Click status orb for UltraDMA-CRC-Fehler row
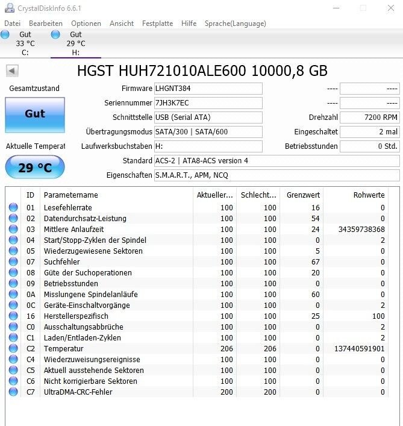 pyautogui.click(x=13, y=392)
